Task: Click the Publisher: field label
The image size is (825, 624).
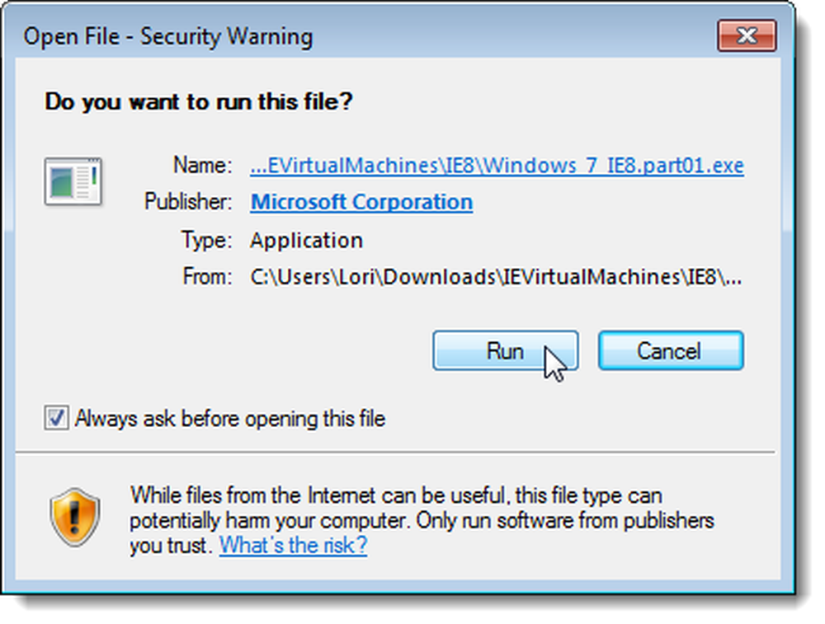Action: point(188,201)
